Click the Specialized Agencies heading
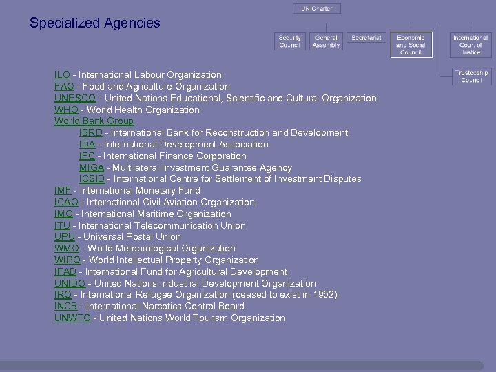Screen dimensions: 496x372 [95, 23]
